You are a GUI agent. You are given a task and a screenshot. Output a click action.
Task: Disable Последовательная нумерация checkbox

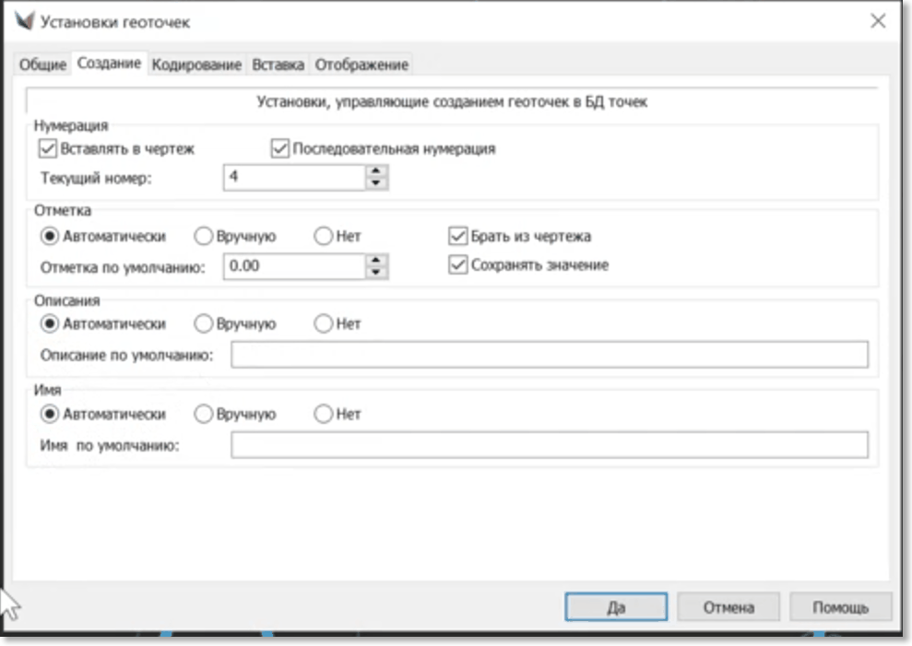(280, 148)
